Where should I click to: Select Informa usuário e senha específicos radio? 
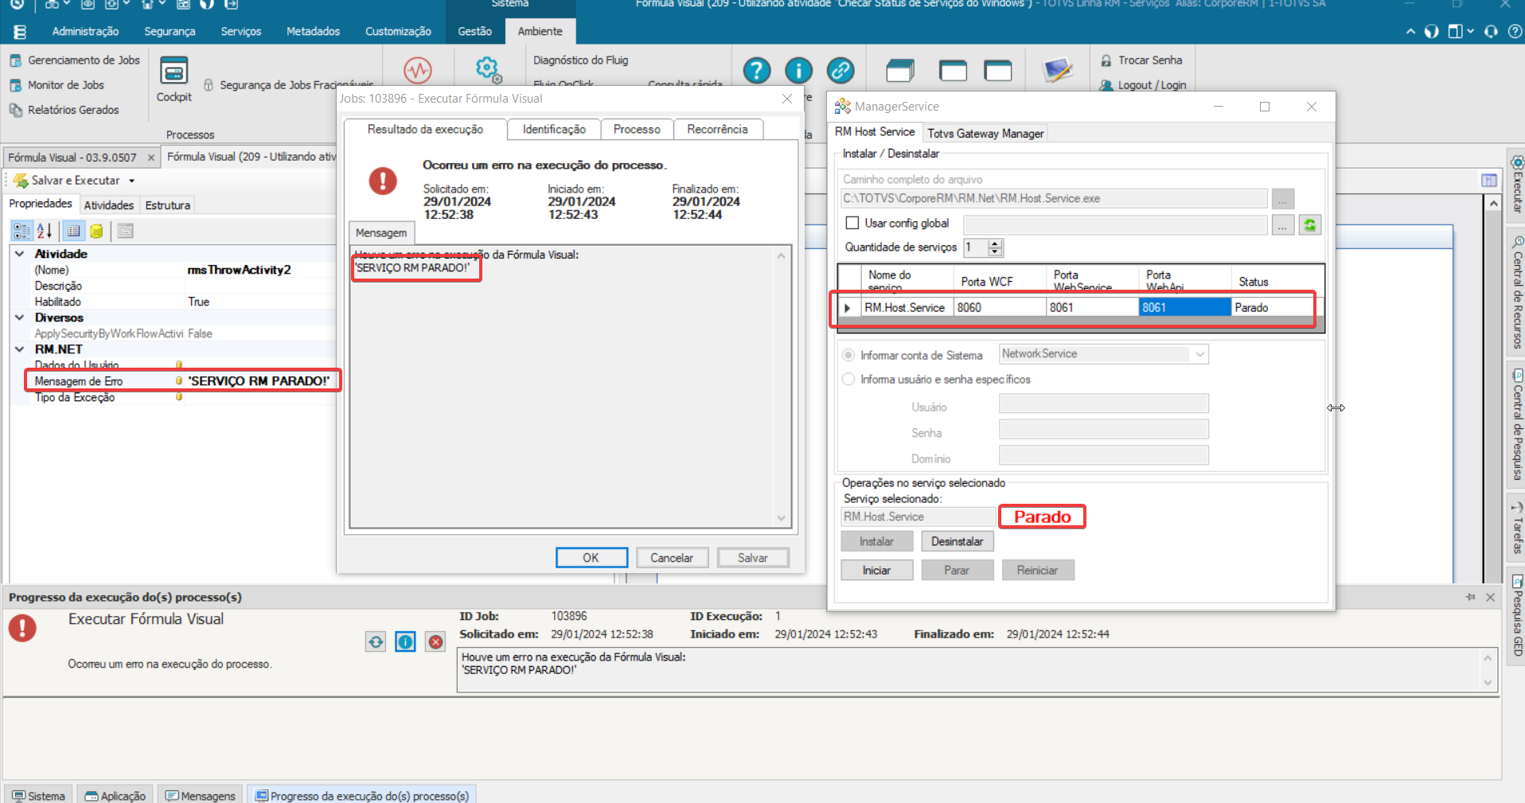point(848,379)
